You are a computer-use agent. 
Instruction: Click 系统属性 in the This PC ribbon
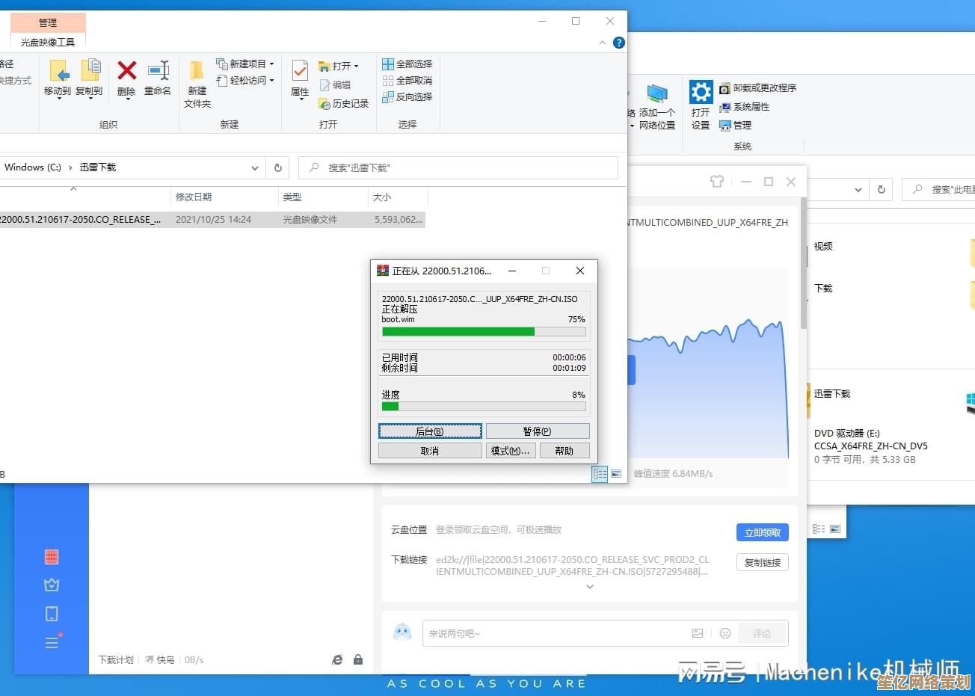[x=744, y=107]
